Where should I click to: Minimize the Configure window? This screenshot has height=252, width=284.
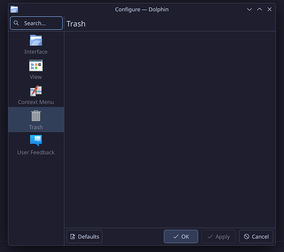249,9
